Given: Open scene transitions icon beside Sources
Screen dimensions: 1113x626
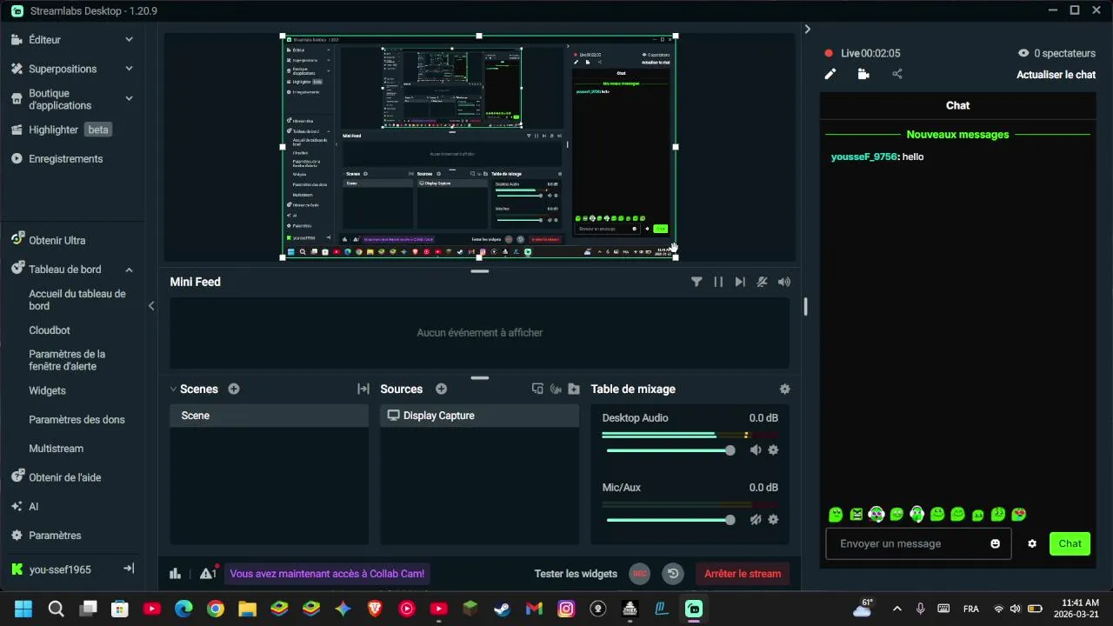Looking at the screenshot, I should [363, 390].
